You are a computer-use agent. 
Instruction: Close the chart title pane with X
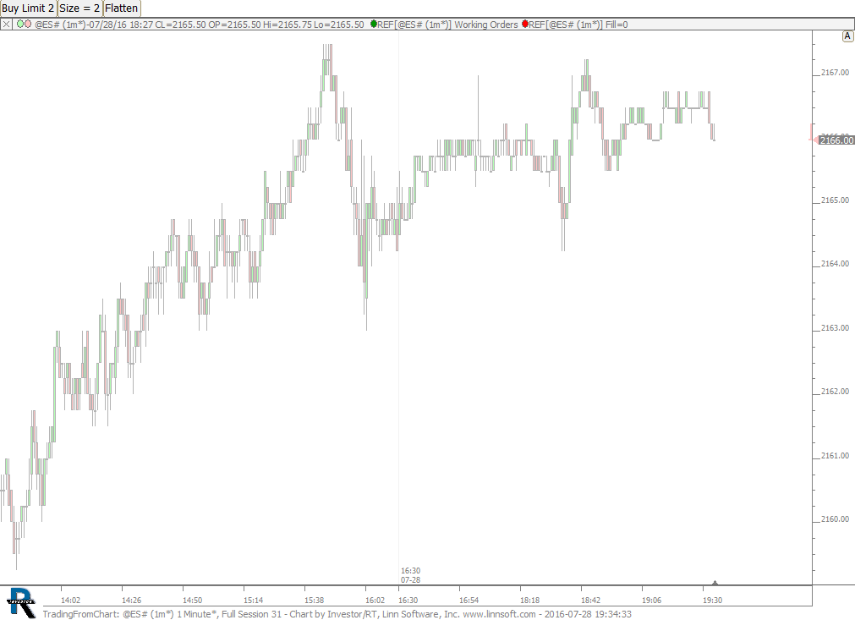(x=7, y=25)
